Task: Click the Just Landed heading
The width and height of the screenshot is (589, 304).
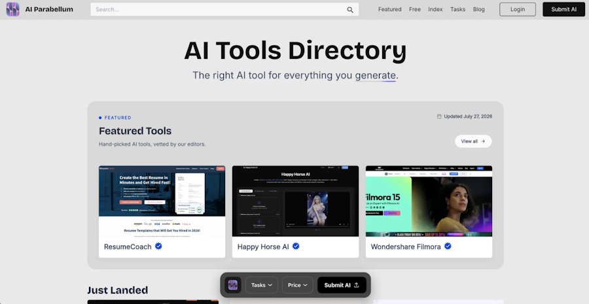Action: point(118,290)
